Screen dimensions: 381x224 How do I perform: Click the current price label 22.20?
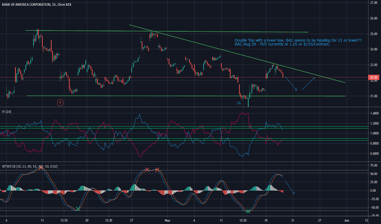374,77
